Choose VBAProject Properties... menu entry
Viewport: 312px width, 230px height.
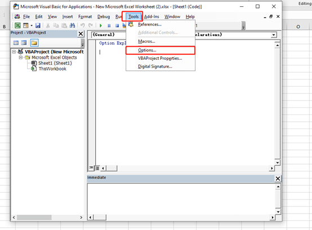click(x=161, y=59)
